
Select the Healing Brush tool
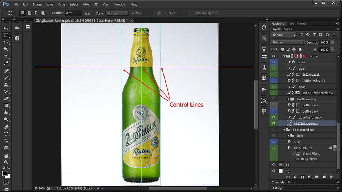6,71
